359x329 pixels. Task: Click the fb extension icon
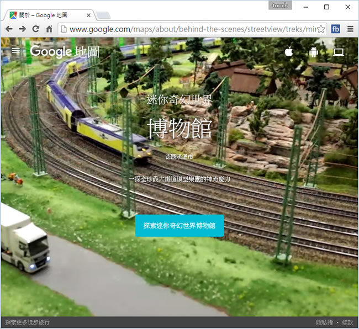[x=335, y=29]
